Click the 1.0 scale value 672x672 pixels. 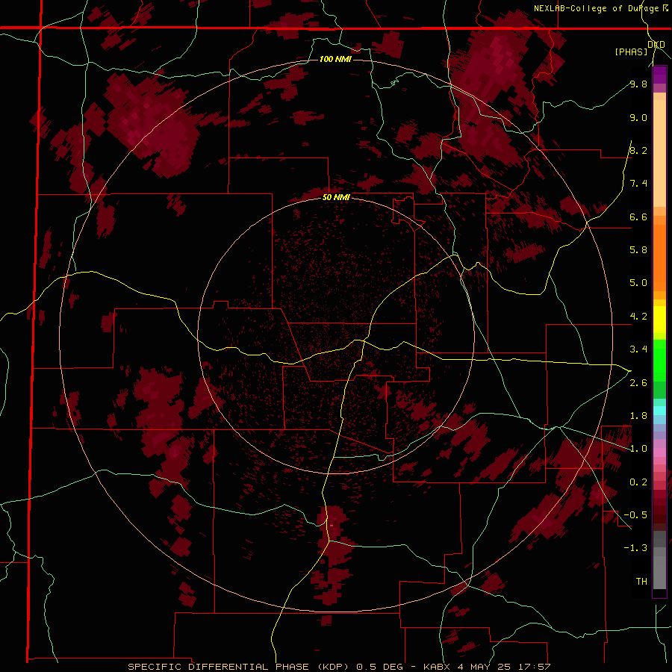(638, 449)
